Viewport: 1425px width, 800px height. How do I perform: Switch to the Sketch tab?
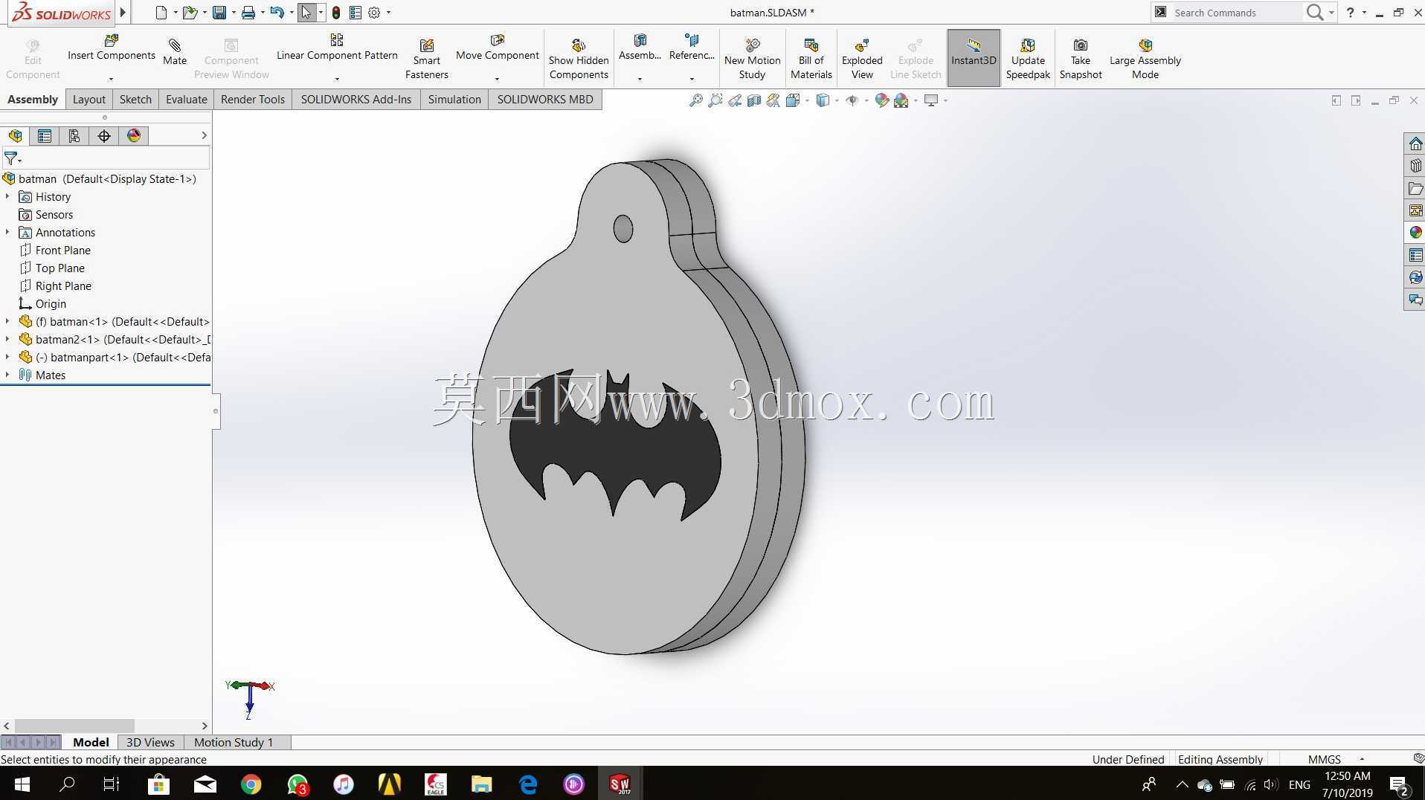[x=135, y=100]
